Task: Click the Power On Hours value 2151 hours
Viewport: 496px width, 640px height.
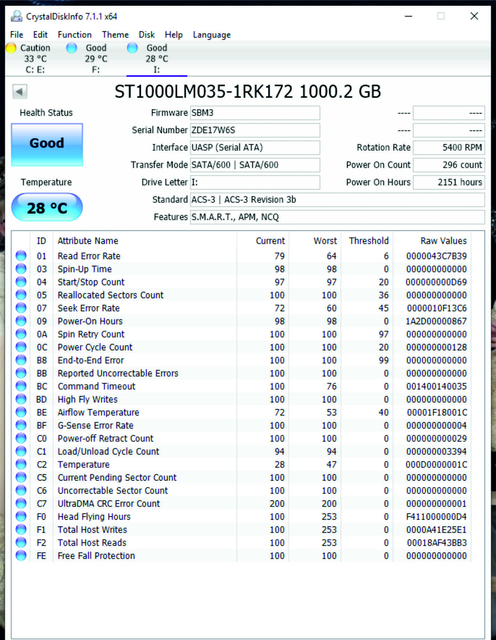Action: pos(449,182)
